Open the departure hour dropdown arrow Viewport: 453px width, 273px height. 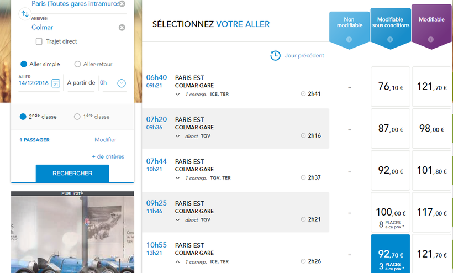pyautogui.click(x=122, y=83)
